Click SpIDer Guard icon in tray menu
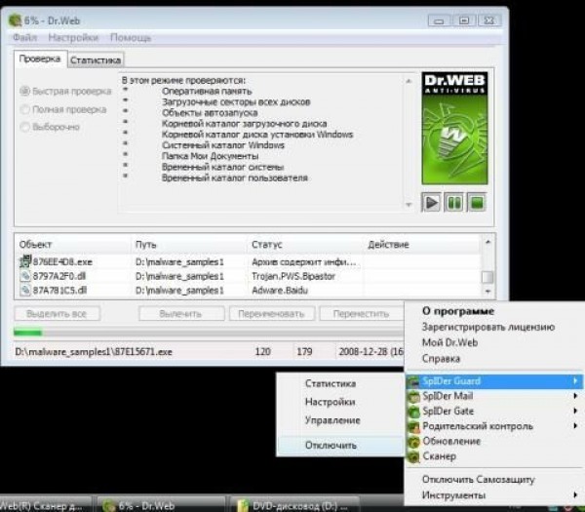585x512 pixels. [x=413, y=381]
